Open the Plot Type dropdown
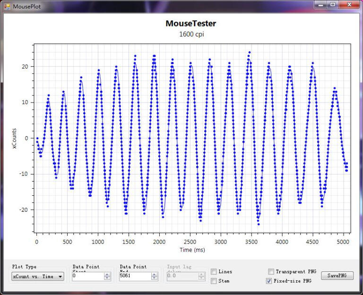Image resolution: width=363 pixels, height=295 pixels. pos(38,277)
